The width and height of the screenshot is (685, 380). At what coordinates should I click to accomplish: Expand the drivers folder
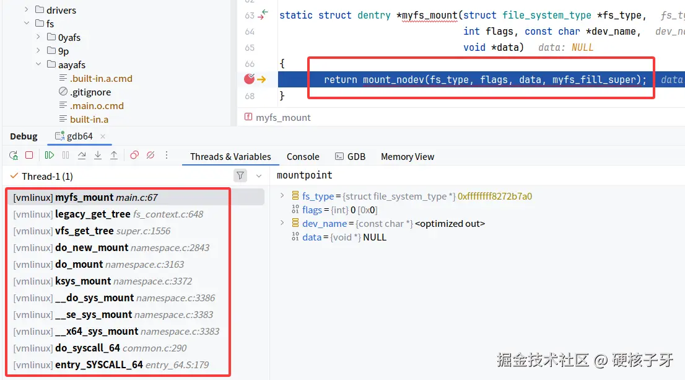(26, 9)
